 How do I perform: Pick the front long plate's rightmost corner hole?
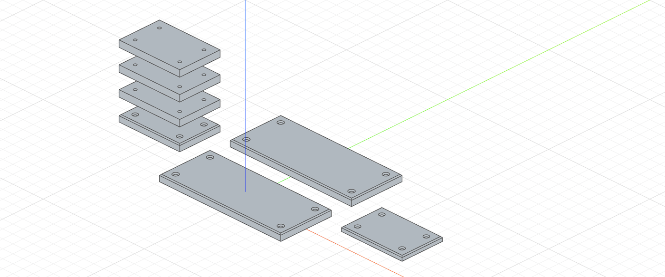click(315, 209)
